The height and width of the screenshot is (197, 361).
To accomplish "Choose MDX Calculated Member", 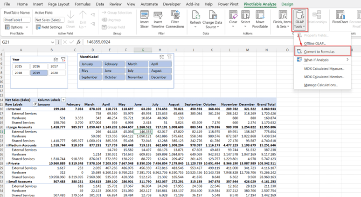I will tap(323, 77).
